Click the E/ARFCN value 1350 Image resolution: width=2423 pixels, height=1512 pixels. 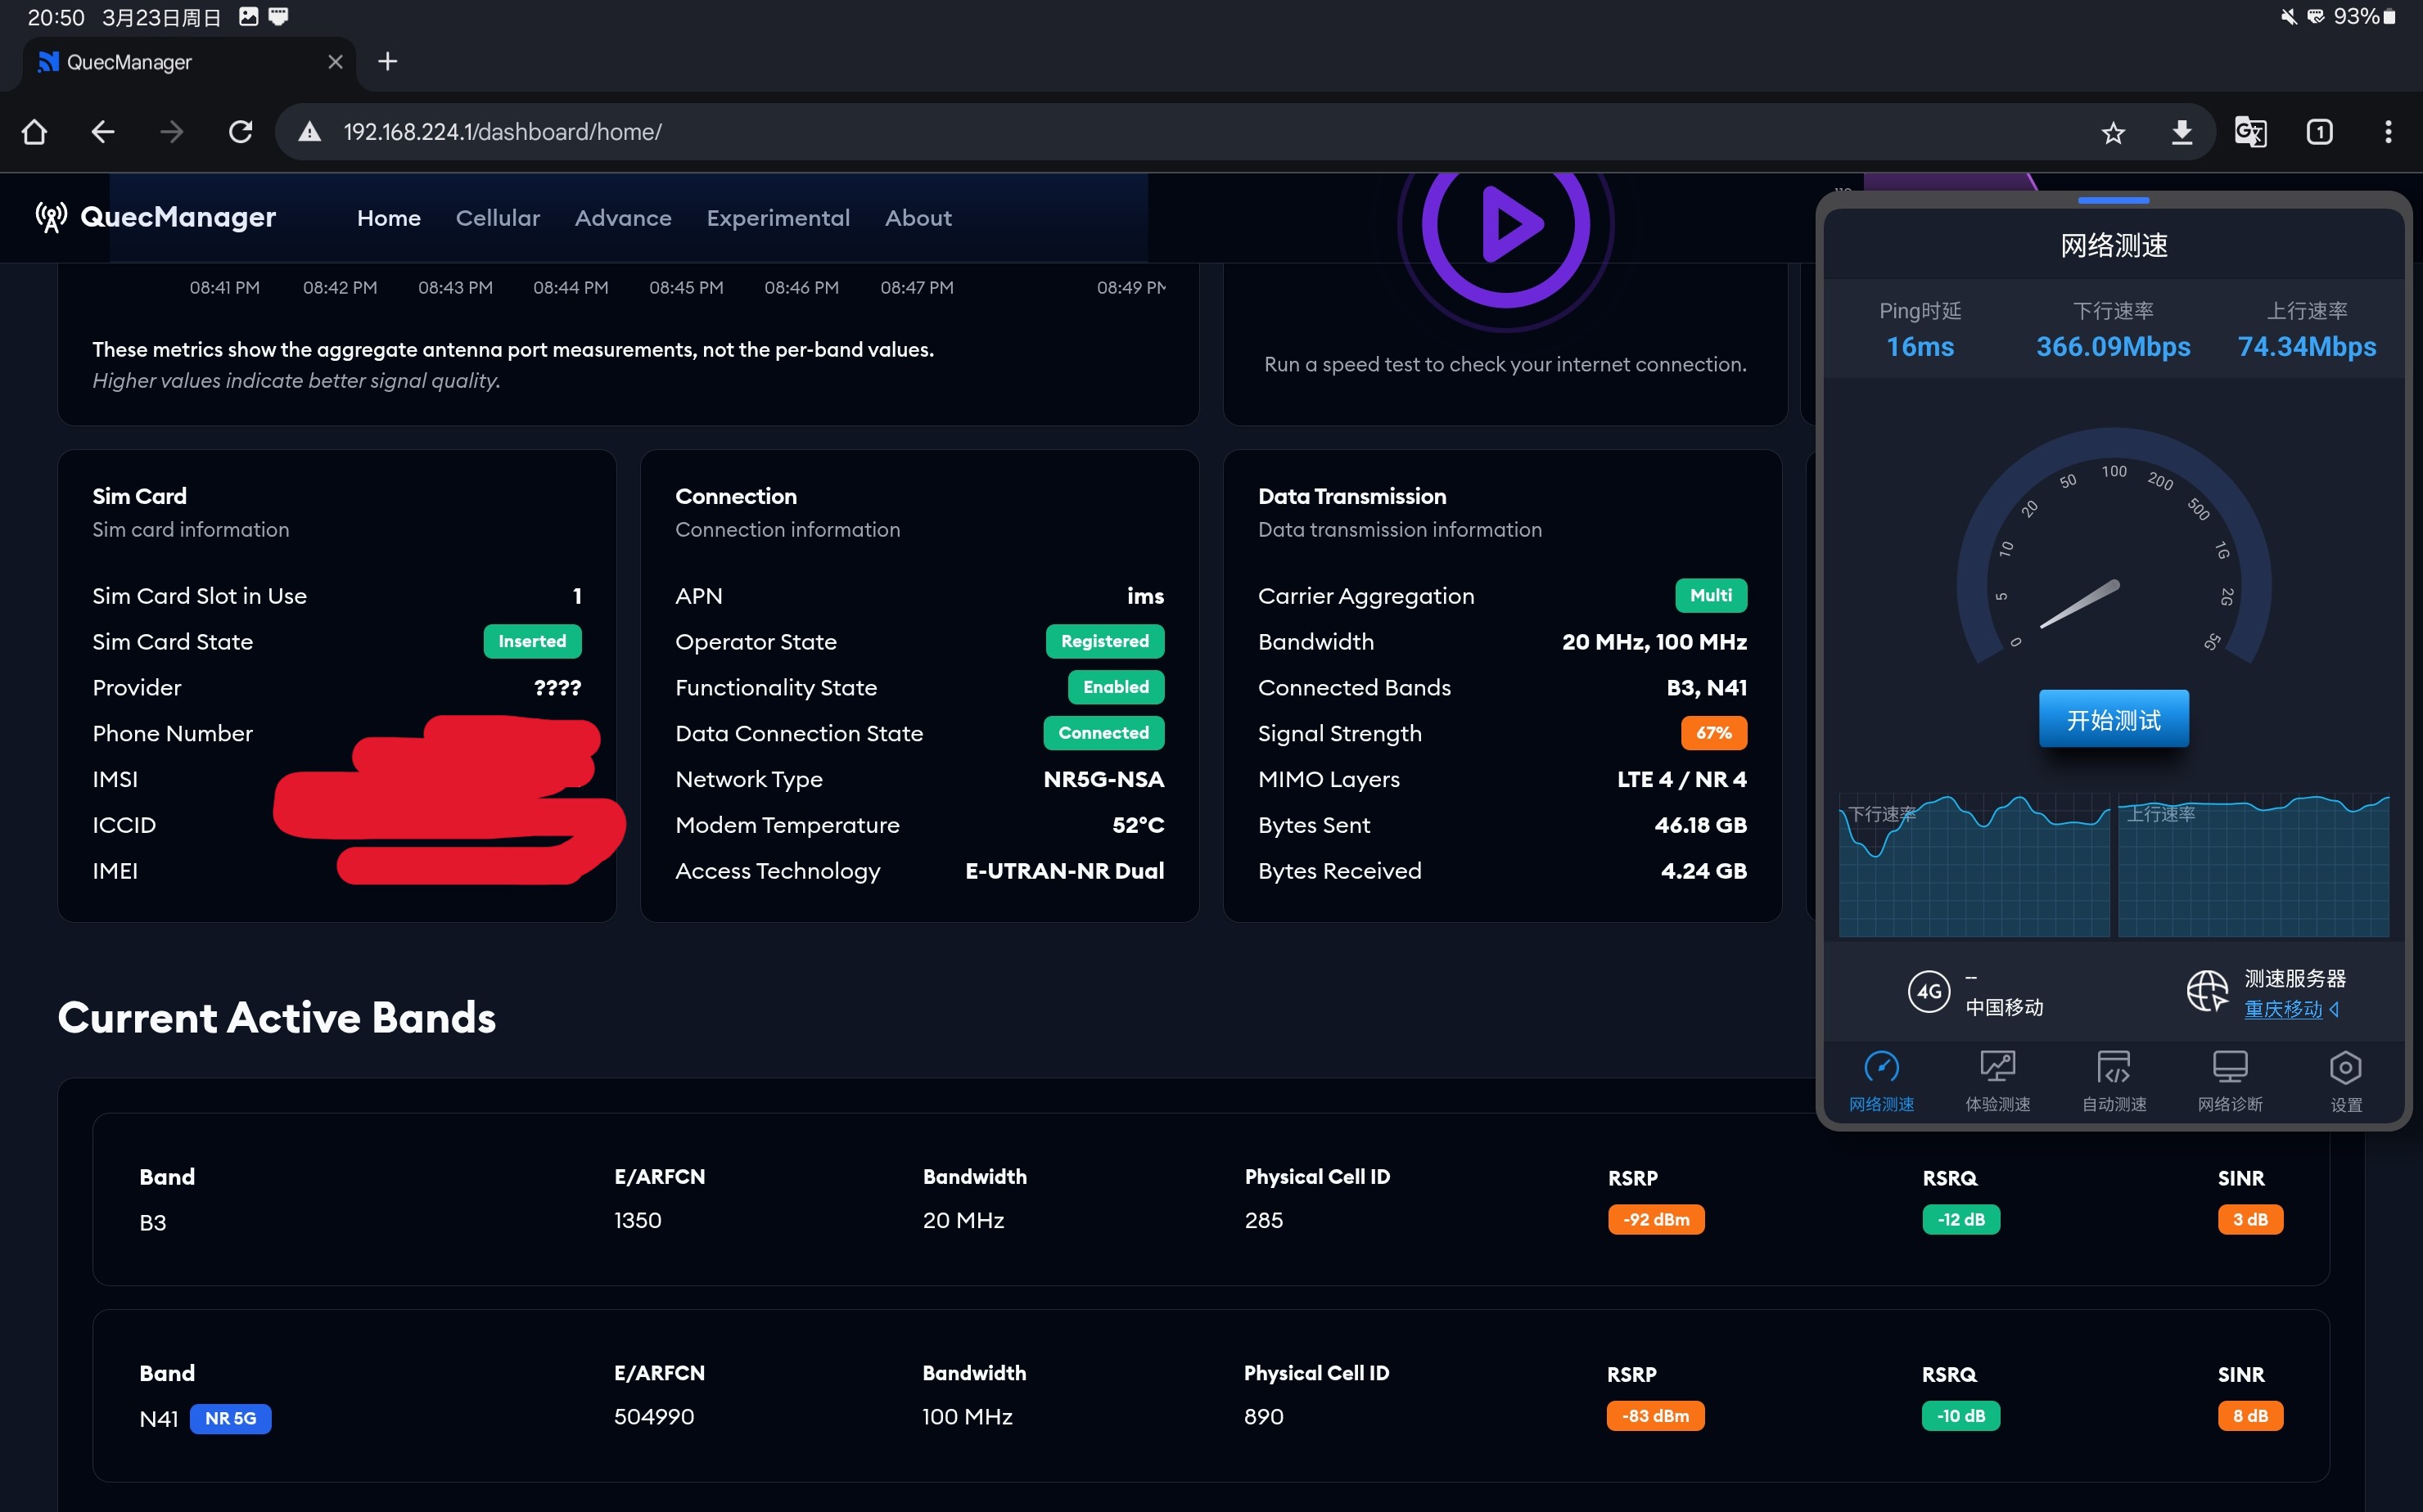[637, 1221]
